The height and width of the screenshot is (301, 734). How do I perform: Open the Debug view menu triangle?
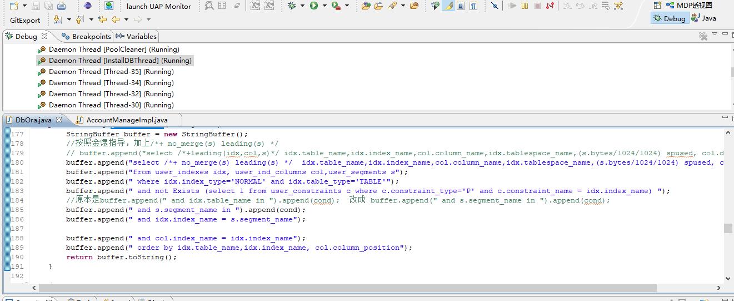(x=715, y=35)
